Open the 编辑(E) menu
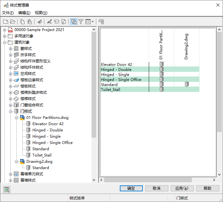Viewport: 223px width, 202px height. (24, 13)
